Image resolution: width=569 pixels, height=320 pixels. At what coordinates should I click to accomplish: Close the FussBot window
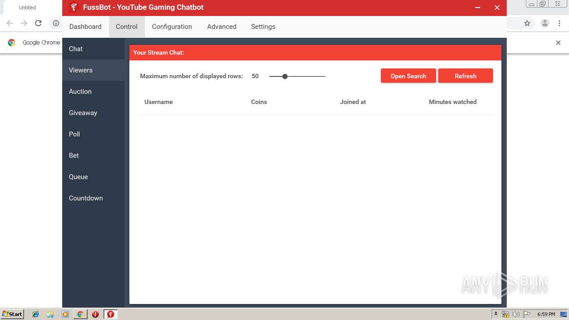point(497,8)
